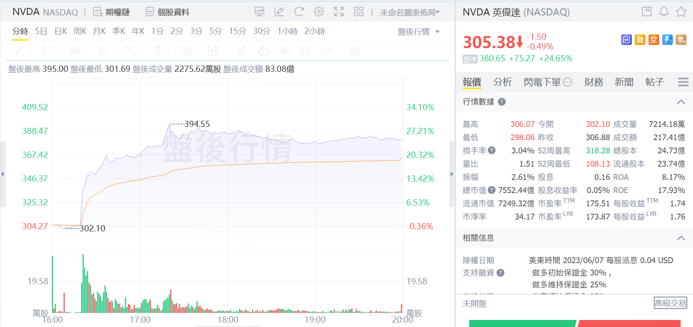Select the 15分 timeframe
Viewport: 693px width, 327px height.
(237, 31)
